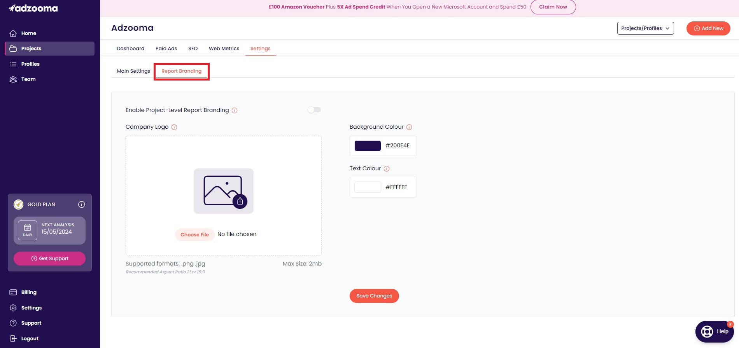
Task: Click the image upload placeholder icon
Action: [224, 191]
